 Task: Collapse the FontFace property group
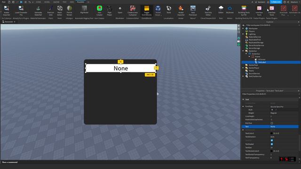(243, 107)
